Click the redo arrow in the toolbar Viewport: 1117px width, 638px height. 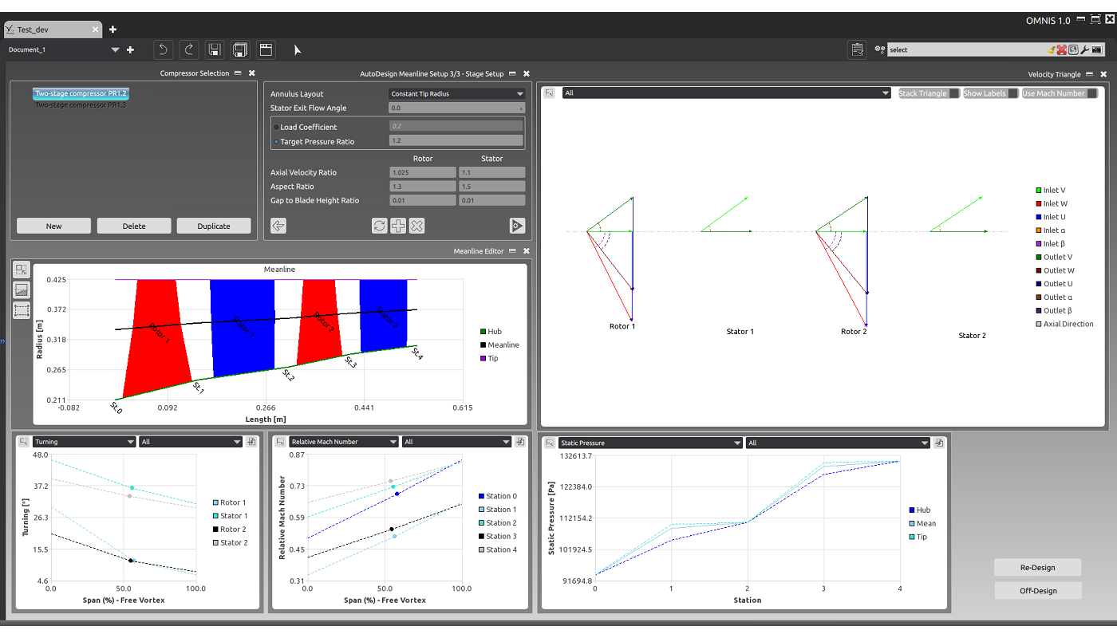(x=189, y=49)
